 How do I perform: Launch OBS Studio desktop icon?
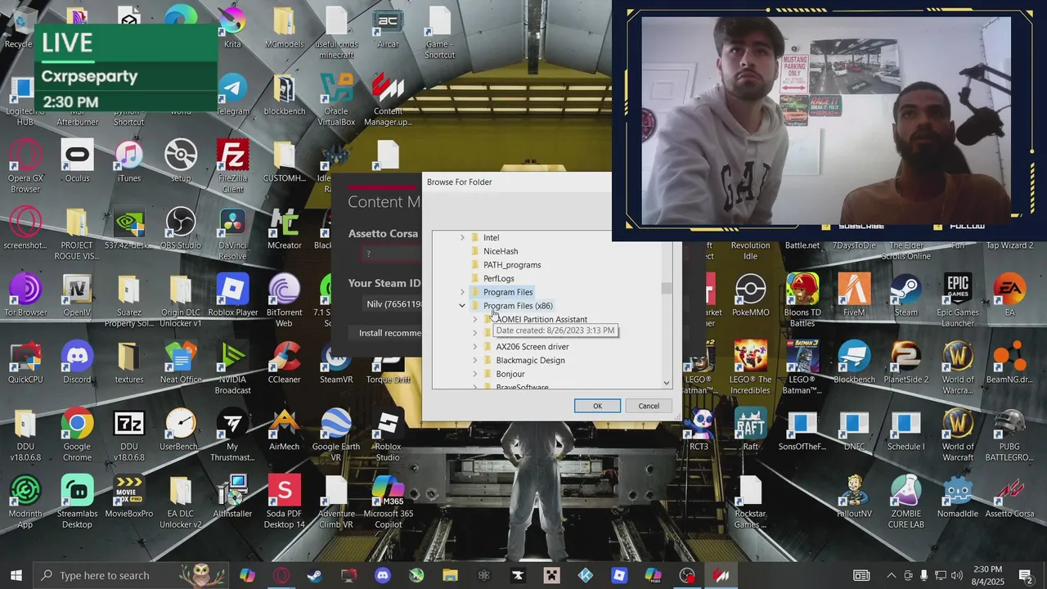181,228
